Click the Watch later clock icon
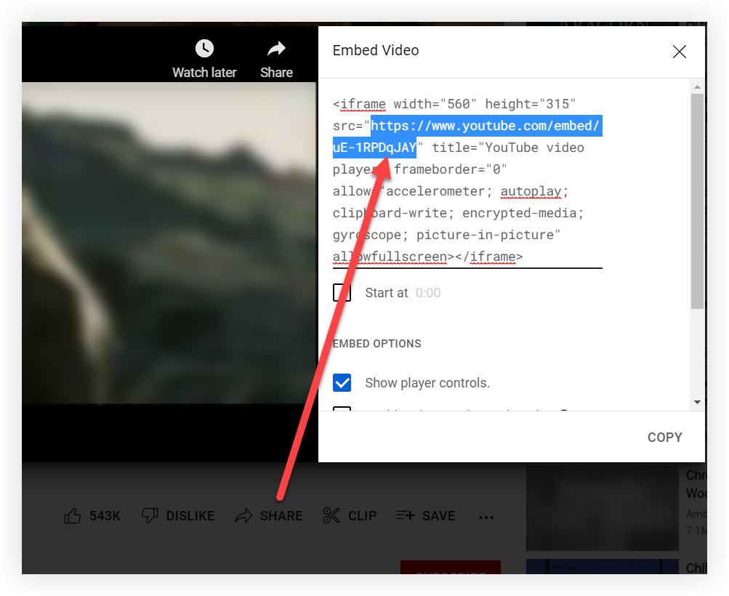Viewport: 729px width, 596px height. click(x=204, y=49)
